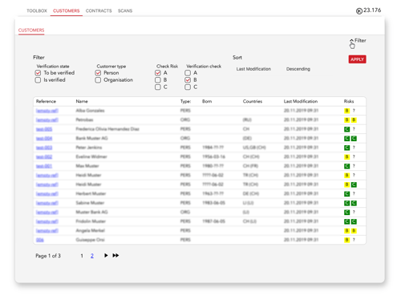Image resolution: width=401 pixels, height=296 pixels.
Task: Click question mark risk for Alba Gonzales
Action: pos(354,111)
